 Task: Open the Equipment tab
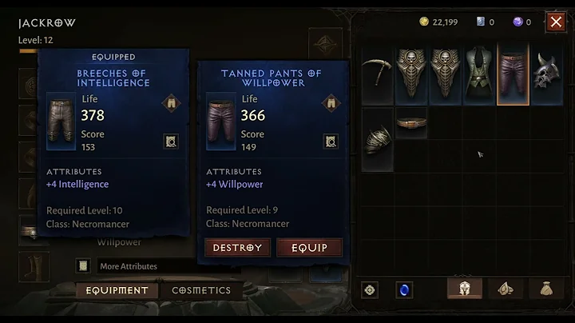pyautogui.click(x=117, y=290)
